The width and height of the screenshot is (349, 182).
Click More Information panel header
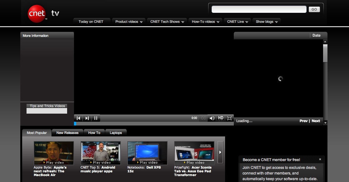47,36
